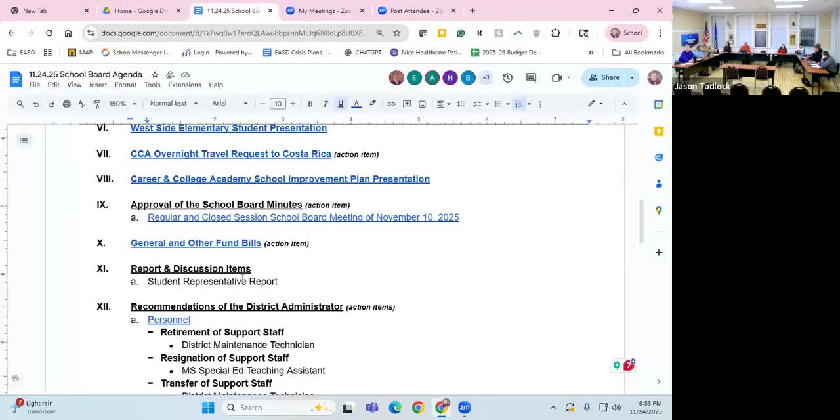Viewport: 840px width, 420px height.
Task: Open the Arial font dropdown
Action: tap(230, 104)
